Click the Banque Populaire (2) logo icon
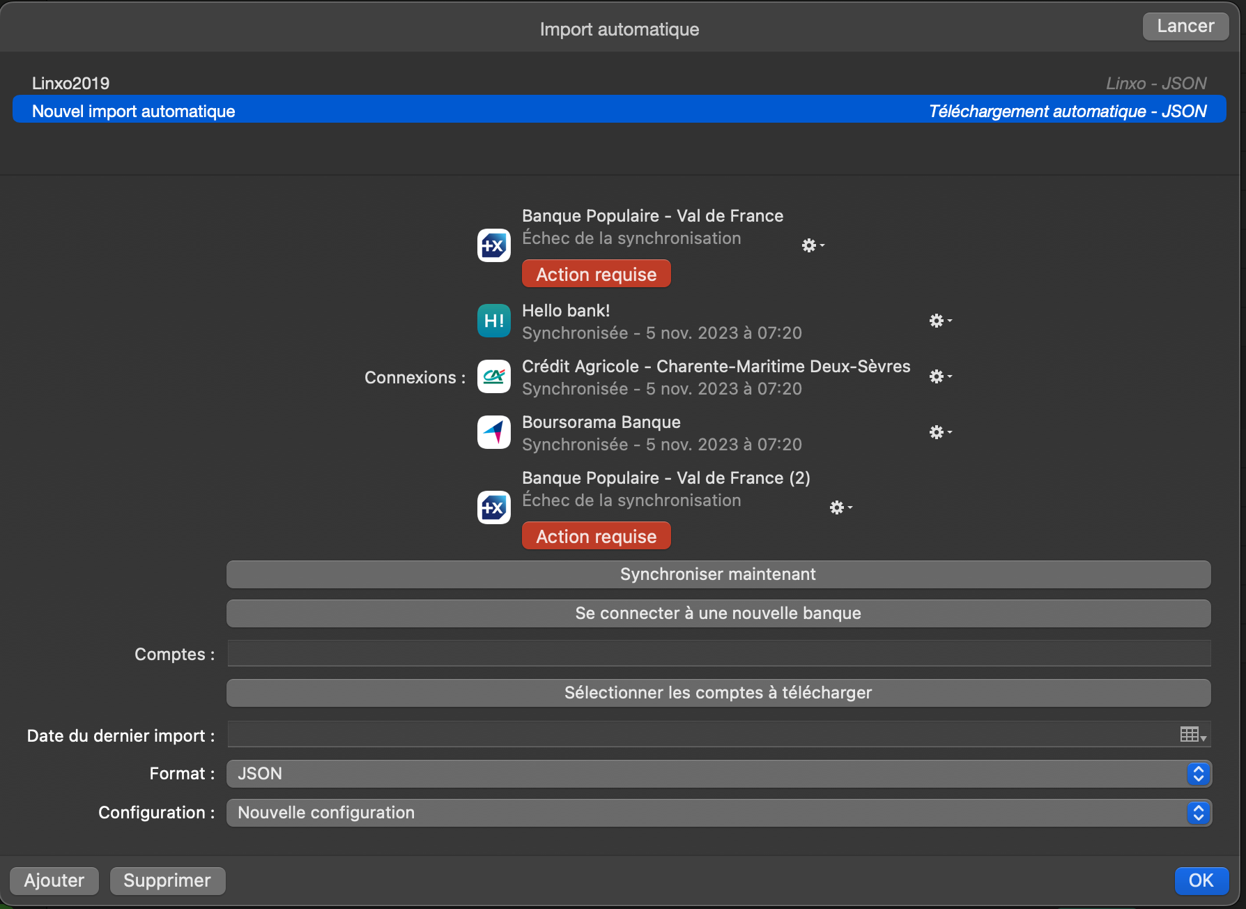Viewport: 1246px width, 909px height. point(493,507)
